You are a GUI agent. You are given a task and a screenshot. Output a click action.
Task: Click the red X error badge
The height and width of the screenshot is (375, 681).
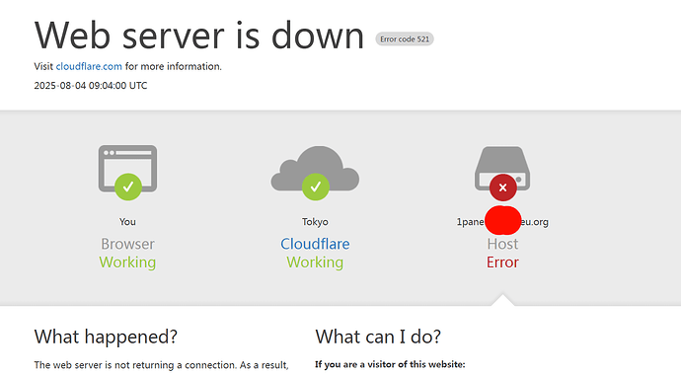point(503,187)
